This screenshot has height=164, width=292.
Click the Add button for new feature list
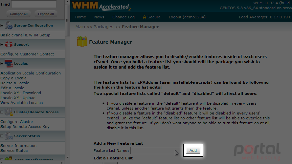coord(193,151)
